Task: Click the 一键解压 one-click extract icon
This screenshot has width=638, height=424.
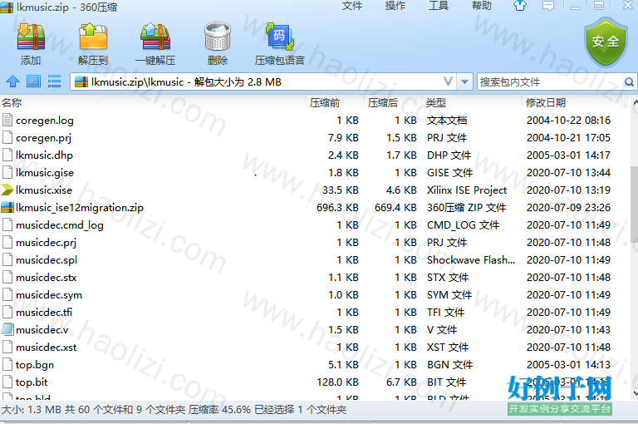Action: coord(155,37)
